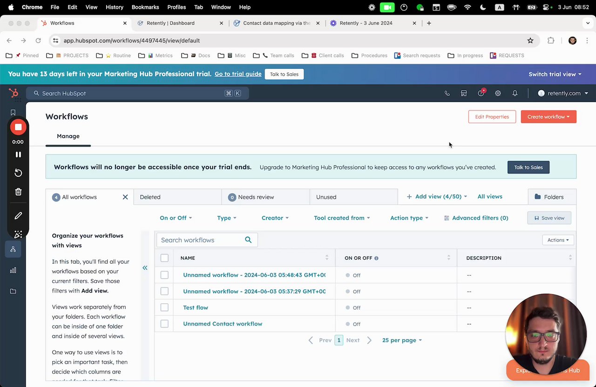Image resolution: width=596 pixels, height=387 pixels.
Task: Open the automation workflows sidebar icon
Action: pos(13,249)
